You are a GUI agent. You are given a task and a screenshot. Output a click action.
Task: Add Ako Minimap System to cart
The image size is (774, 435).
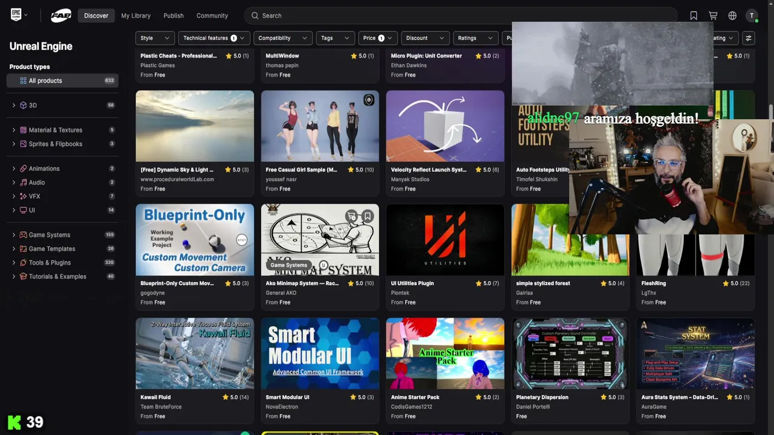pyautogui.click(x=352, y=216)
